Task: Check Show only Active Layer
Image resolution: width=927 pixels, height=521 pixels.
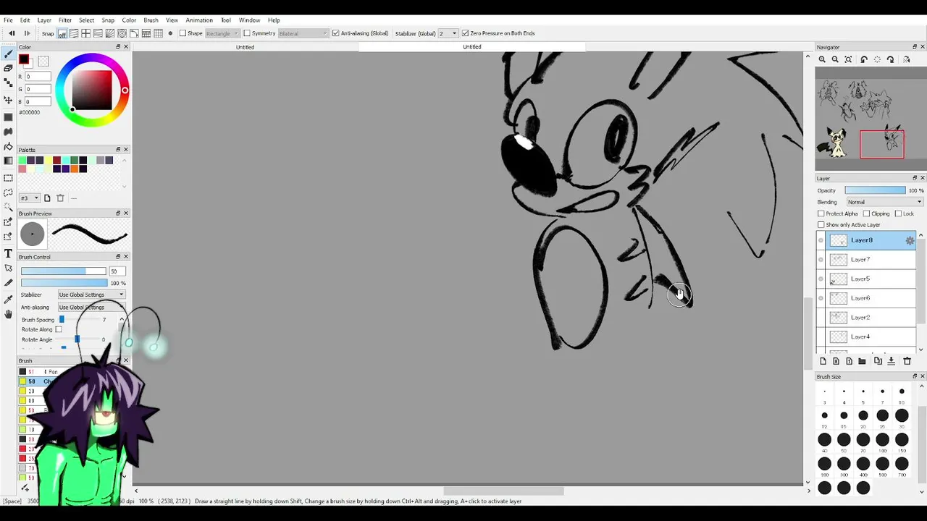Action: 821,225
